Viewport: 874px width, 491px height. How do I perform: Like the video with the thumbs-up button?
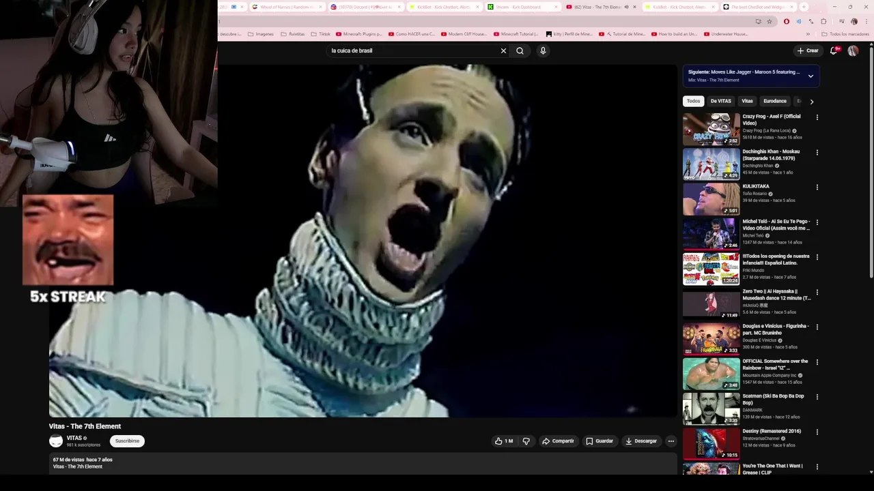tap(504, 441)
